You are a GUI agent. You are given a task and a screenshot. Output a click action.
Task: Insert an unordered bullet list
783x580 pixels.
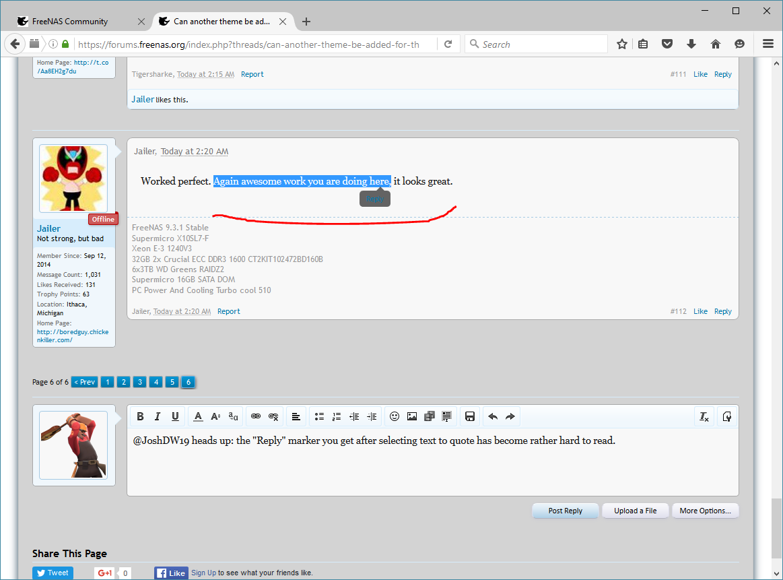click(319, 416)
